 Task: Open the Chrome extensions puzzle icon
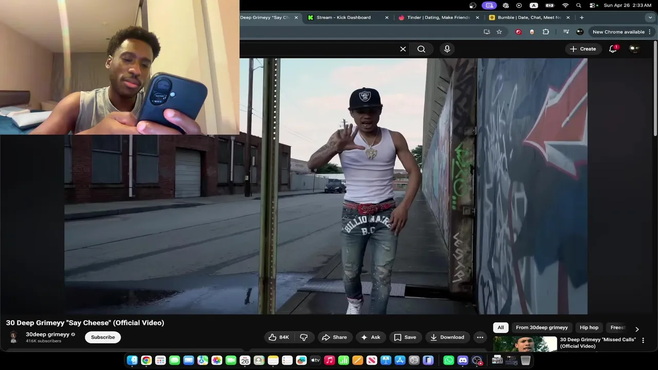click(546, 32)
